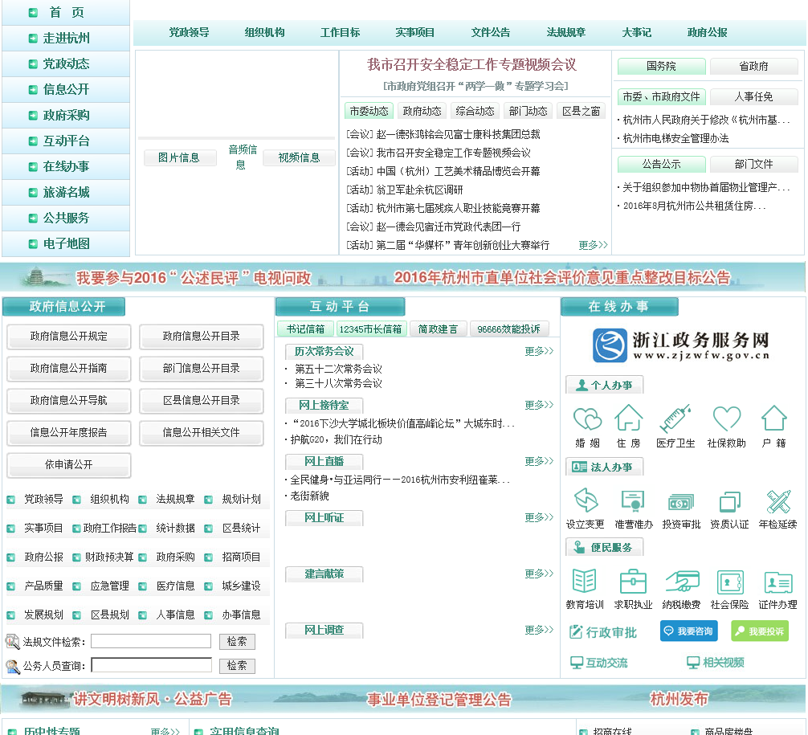Open the 纳税缴费 card icon
This screenshot has width=808, height=735.
pos(681,582)
